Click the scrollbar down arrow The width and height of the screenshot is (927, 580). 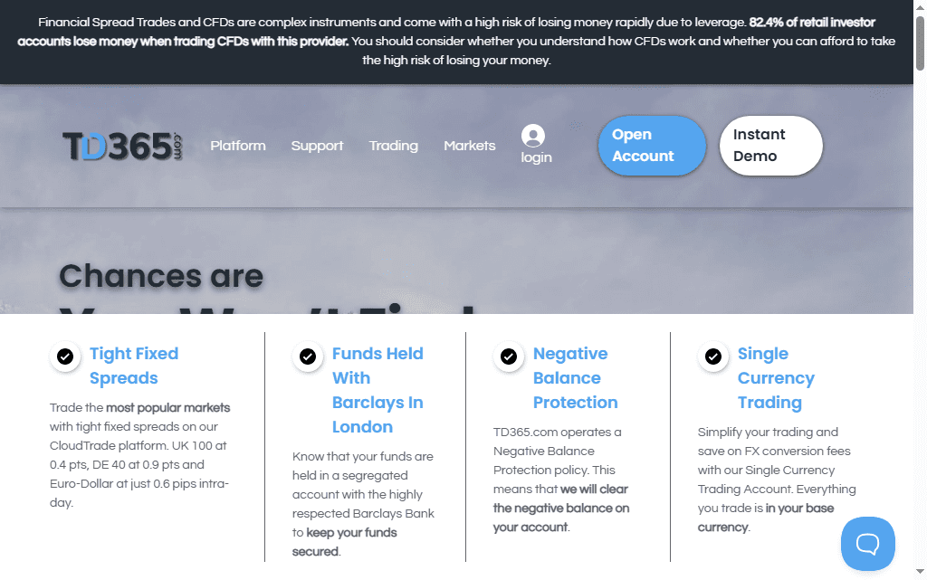coord(920,571)
